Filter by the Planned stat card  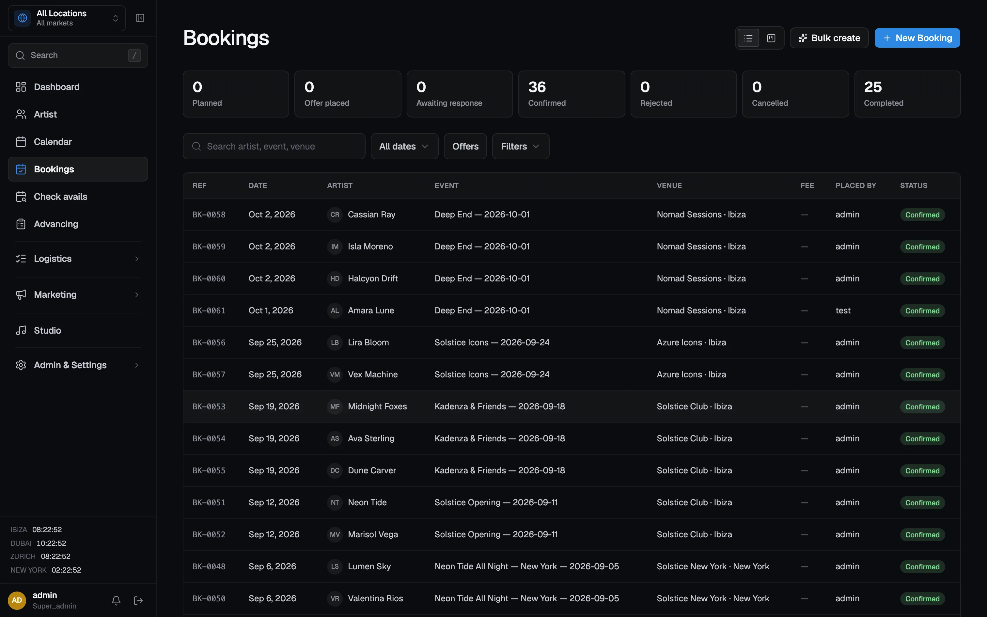click(x=236, y=94)
